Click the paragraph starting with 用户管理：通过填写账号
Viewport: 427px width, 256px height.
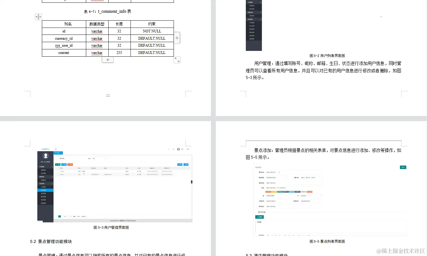tap(324, 71)
